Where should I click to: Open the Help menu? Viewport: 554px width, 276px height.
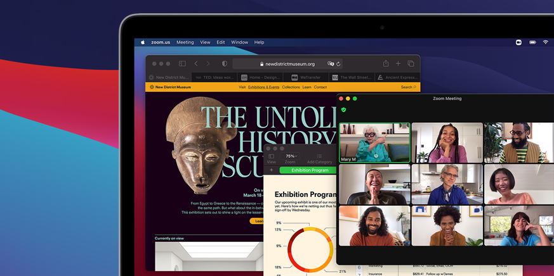[x=259, y=42]
